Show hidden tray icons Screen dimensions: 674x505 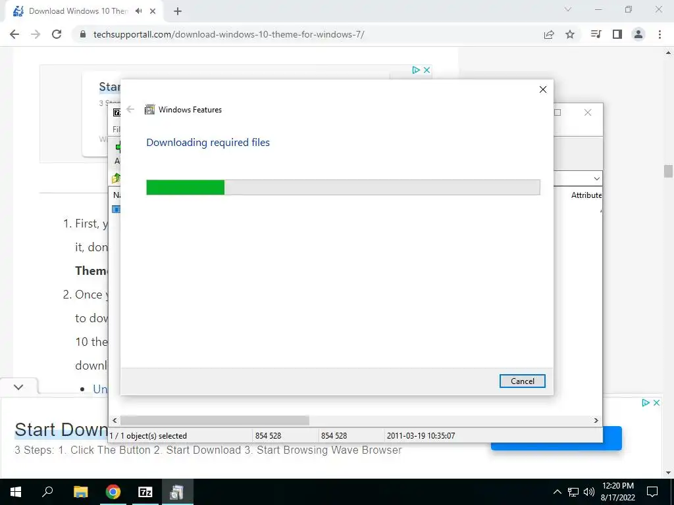(x=557, y=492)
